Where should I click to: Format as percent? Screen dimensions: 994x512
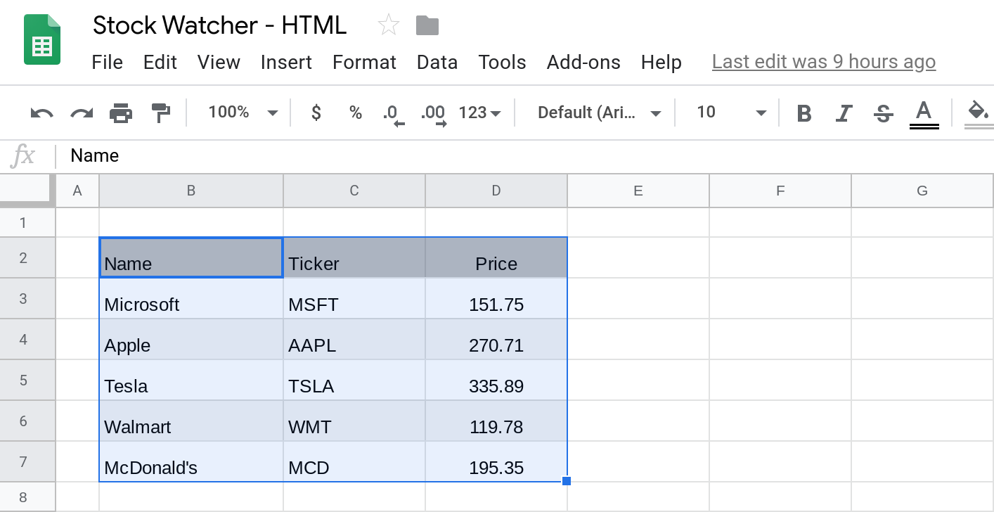pyautogui.click(x=356, y=113)
